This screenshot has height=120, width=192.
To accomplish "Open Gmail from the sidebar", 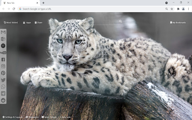I will coord(3,32).
